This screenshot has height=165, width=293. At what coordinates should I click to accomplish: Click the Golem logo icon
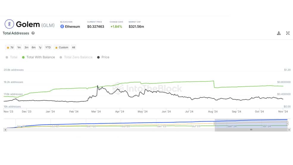[x=9, y=24]
